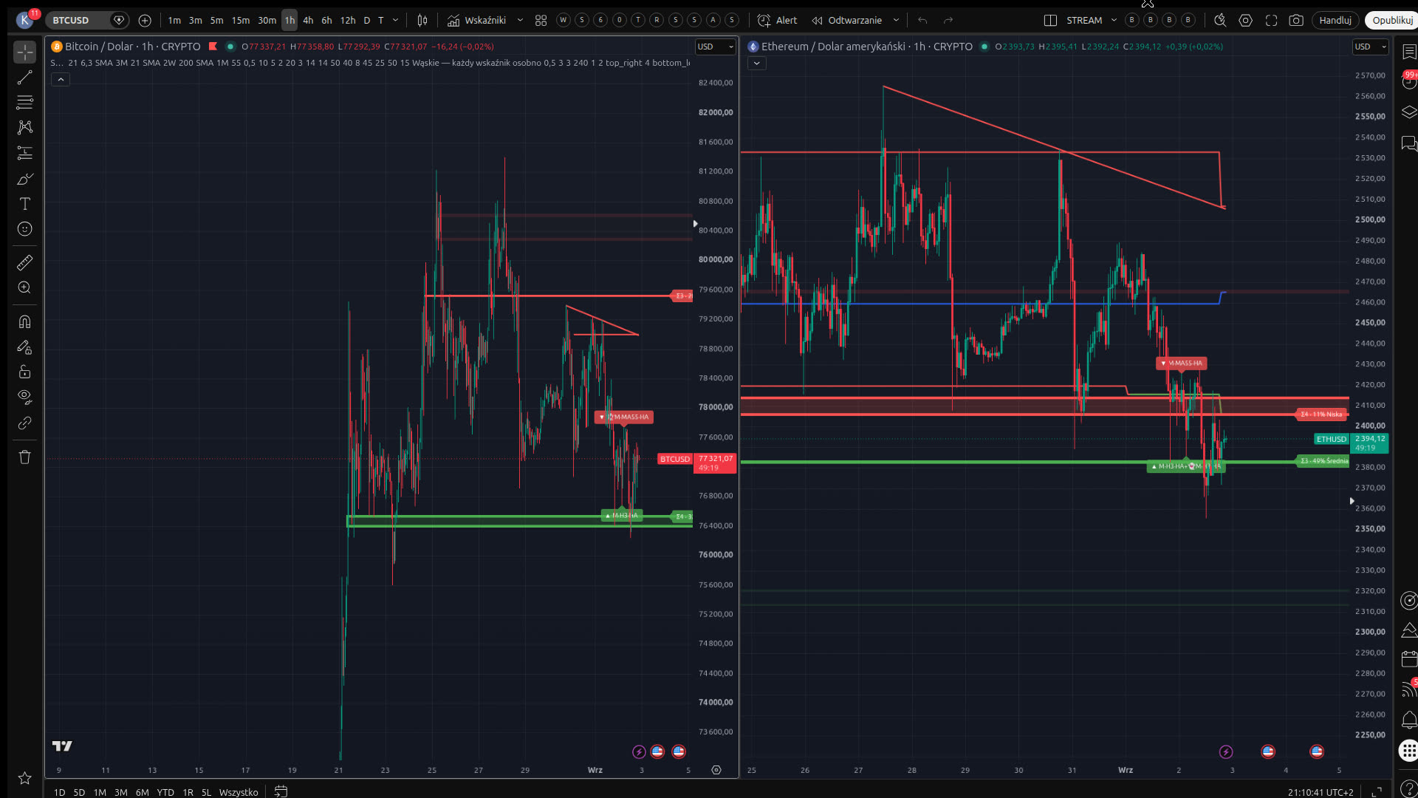Open the chat panel in right sidebar
Screen dimensions: 1418x798
(x=1409, y=143)
